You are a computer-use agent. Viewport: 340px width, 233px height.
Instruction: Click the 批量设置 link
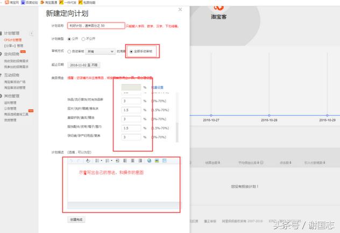pyautogui.click(x=157, y=88)
